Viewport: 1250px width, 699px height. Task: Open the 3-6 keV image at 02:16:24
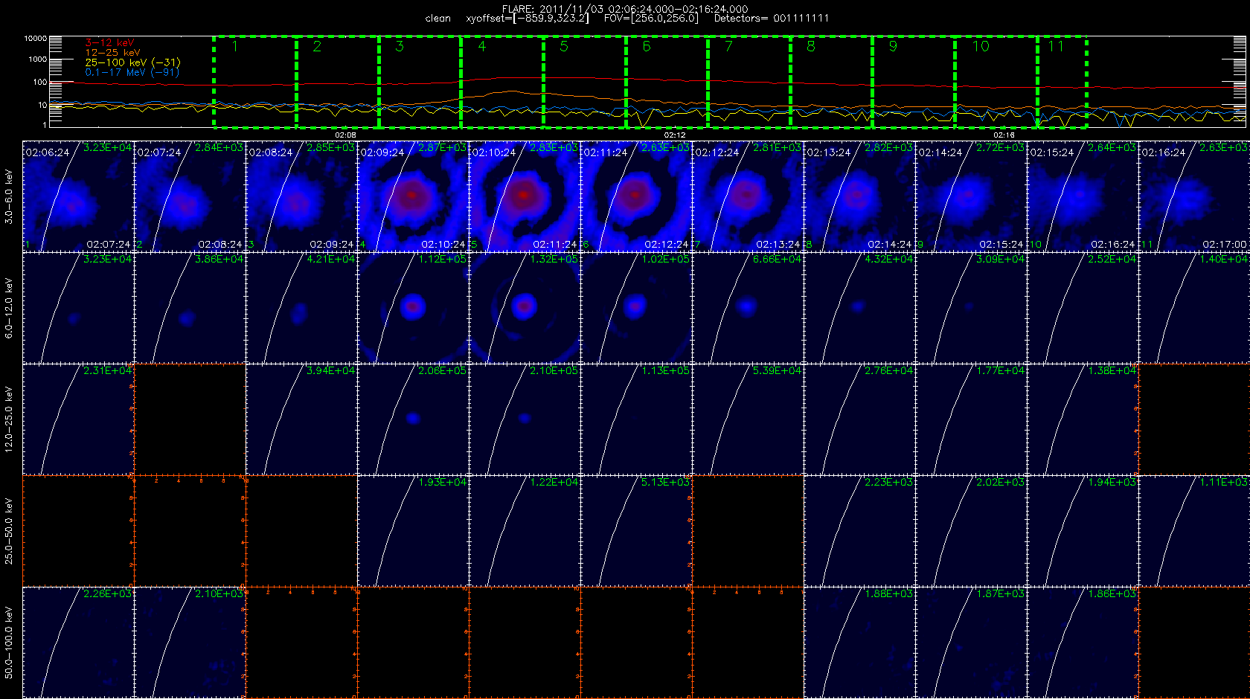pyautogui.click(x=1194, y=196)
